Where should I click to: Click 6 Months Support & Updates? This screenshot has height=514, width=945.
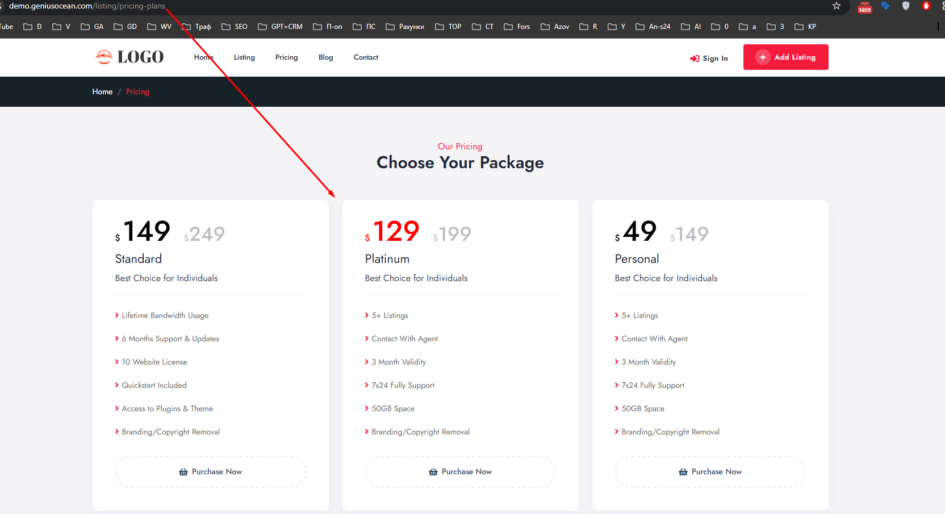170,339
